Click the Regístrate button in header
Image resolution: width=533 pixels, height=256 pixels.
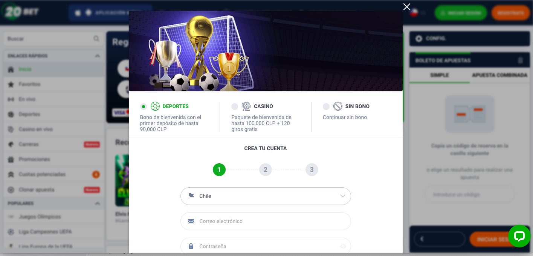(510, 13)
